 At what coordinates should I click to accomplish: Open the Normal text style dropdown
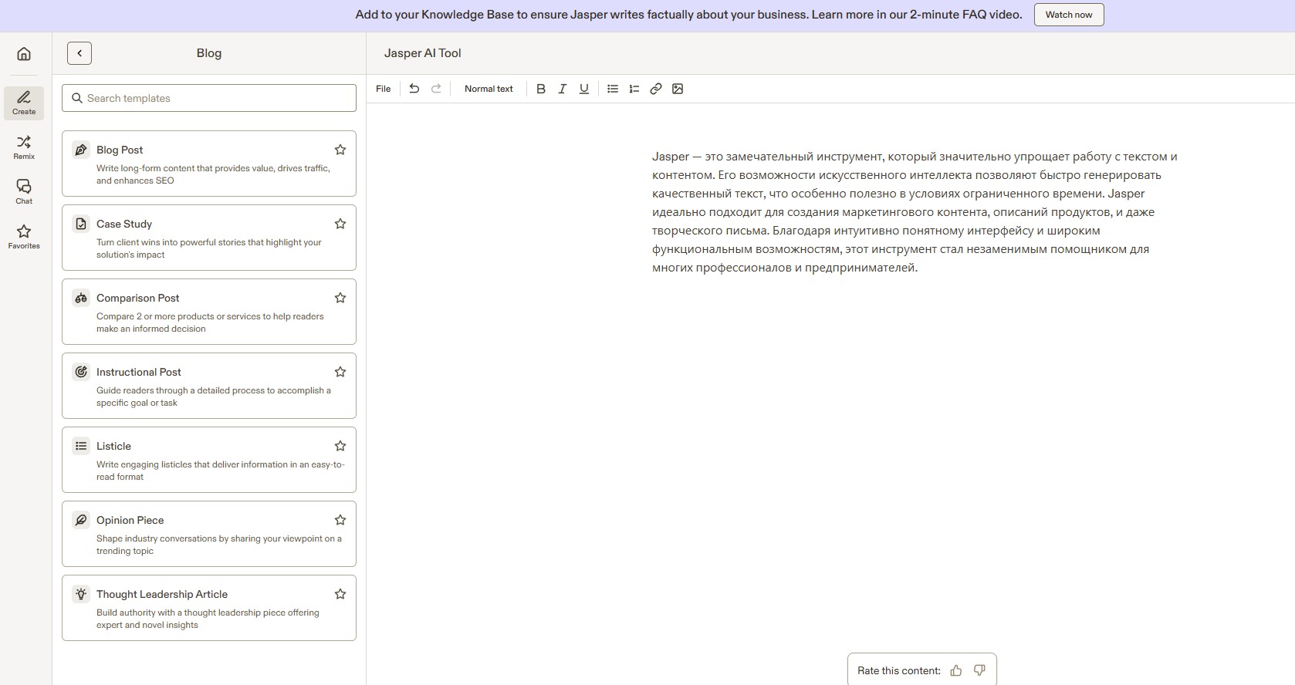click(489, 89)
